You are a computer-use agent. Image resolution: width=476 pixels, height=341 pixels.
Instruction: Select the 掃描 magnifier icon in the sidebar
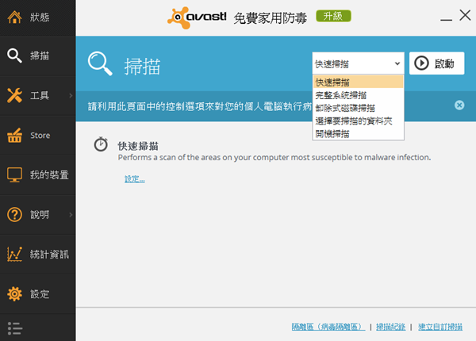coord(14,56)
